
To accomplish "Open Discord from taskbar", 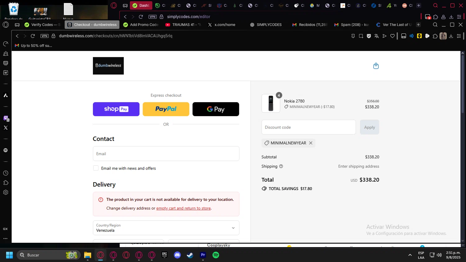I will (177, 255).
